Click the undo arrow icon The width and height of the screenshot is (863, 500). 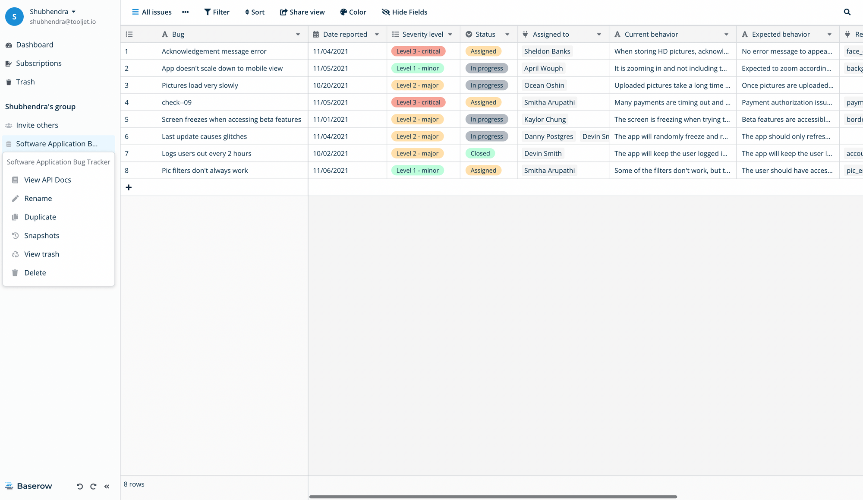tap(80, 487)
